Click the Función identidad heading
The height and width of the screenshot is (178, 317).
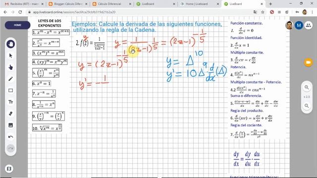click(x=246, y=38)
